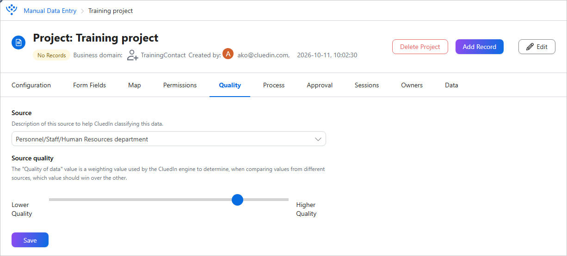567x256 pixels.
Task: Click the No Records status badge
Action: (x=51, y=55)
